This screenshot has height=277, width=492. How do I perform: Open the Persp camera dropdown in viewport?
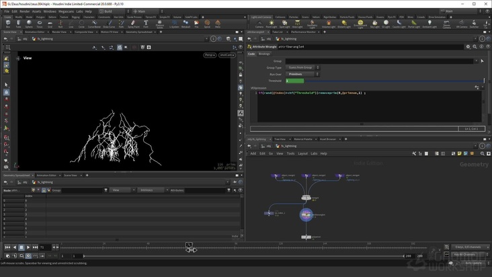point(210,55)
